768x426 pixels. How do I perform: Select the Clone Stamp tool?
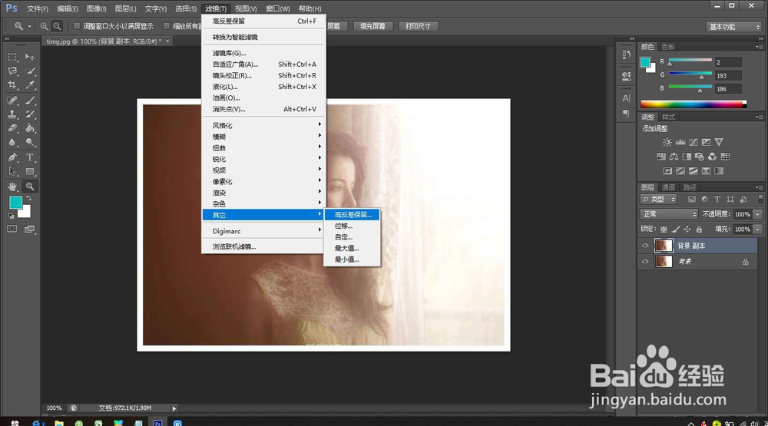[12, 114]
